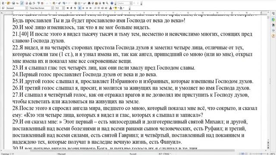Open the sidebar Properties deck

[273, 19]
